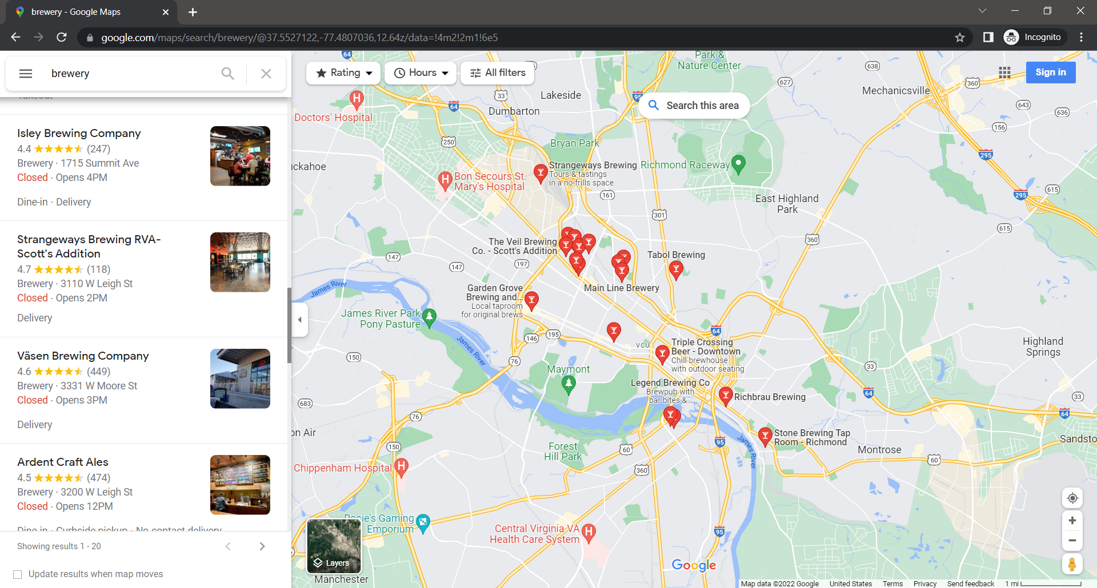Image resolution: width=1097 pixels, height=588 pixels.
Task: Click the Strangeways Brewing map pin
Action: 540,173
